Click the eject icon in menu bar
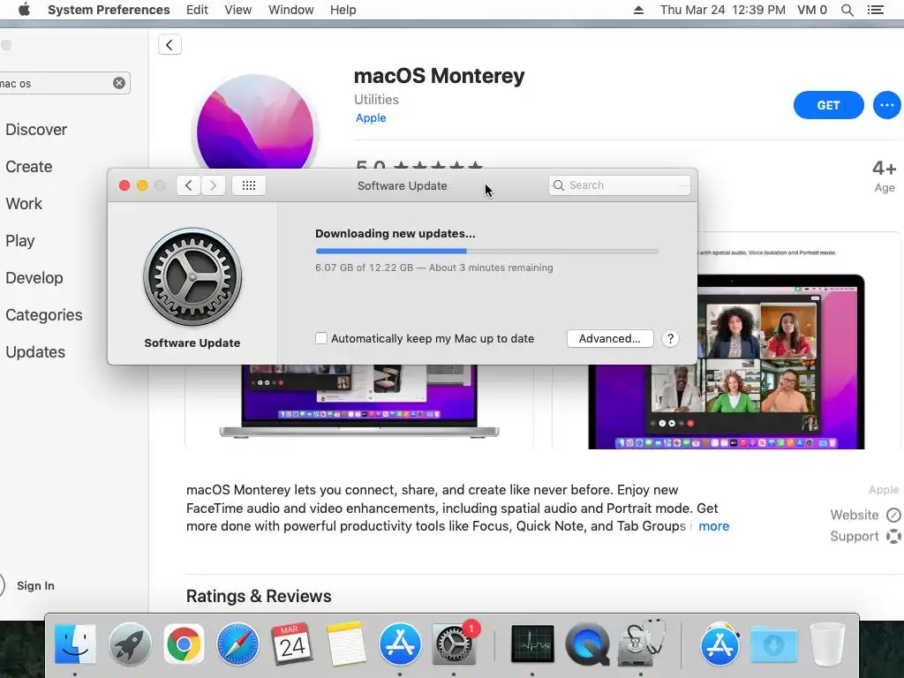 [638, 10]
